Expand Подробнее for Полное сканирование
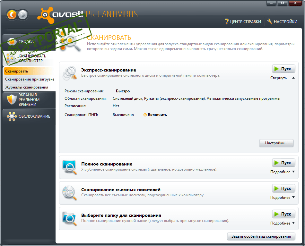This screenshot has width=305, height=246. (x=283, y=172)
